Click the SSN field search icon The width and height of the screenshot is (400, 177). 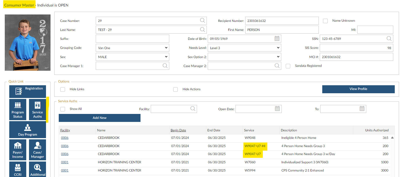(389, 39)
